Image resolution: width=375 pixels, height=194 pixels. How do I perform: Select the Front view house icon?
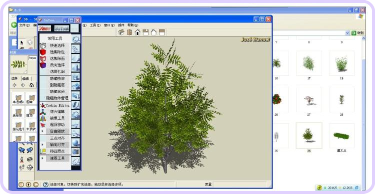point(137,32)
